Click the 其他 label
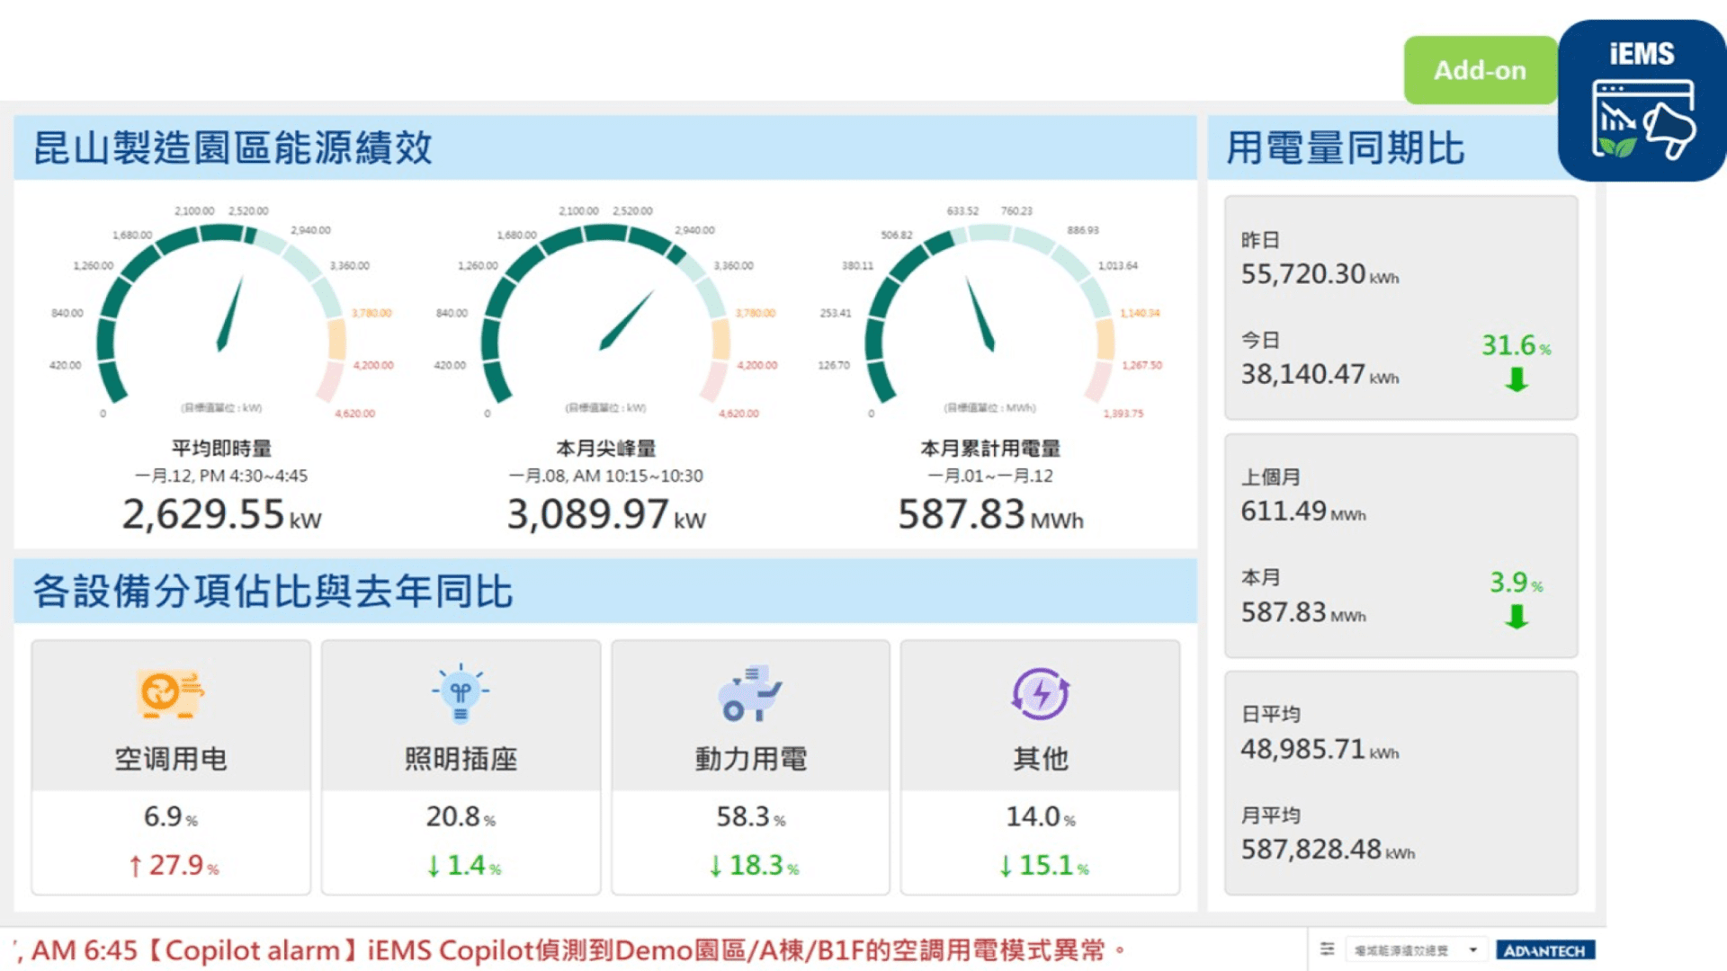The width and height of the screenshot is (1727, 971). tap(1041, 759)
